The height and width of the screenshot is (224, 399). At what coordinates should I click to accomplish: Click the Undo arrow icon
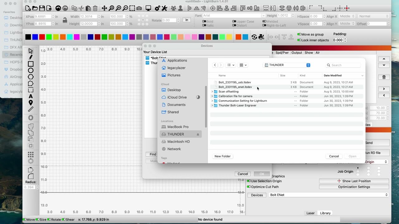[x=58, y=8]
